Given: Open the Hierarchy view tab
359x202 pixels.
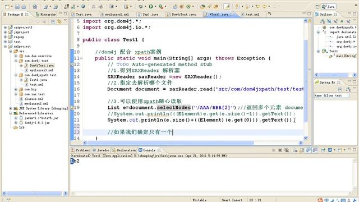Looking at the screenshot, I should pos(46,14).
